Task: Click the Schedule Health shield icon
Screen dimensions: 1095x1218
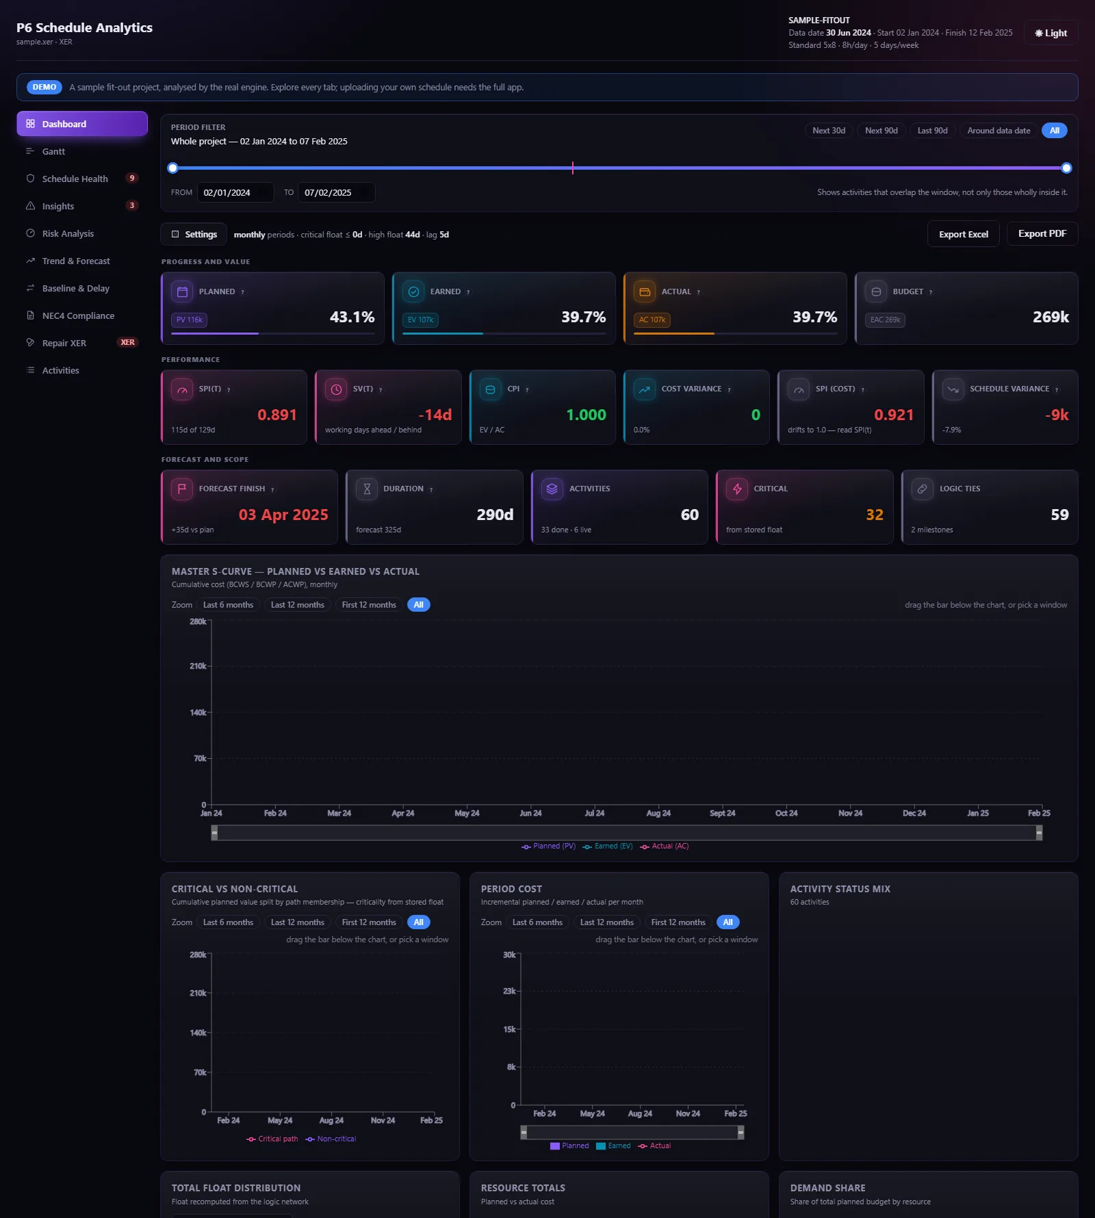Action: pyautogui.click(x=30, y=179)
